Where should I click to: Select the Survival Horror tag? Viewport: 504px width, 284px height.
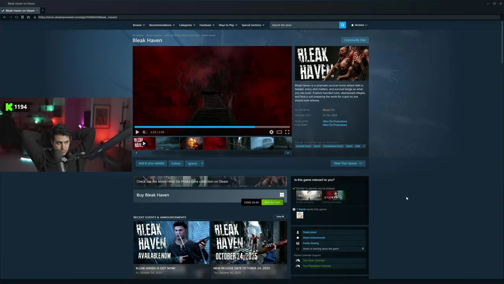[x=303, y=146]
